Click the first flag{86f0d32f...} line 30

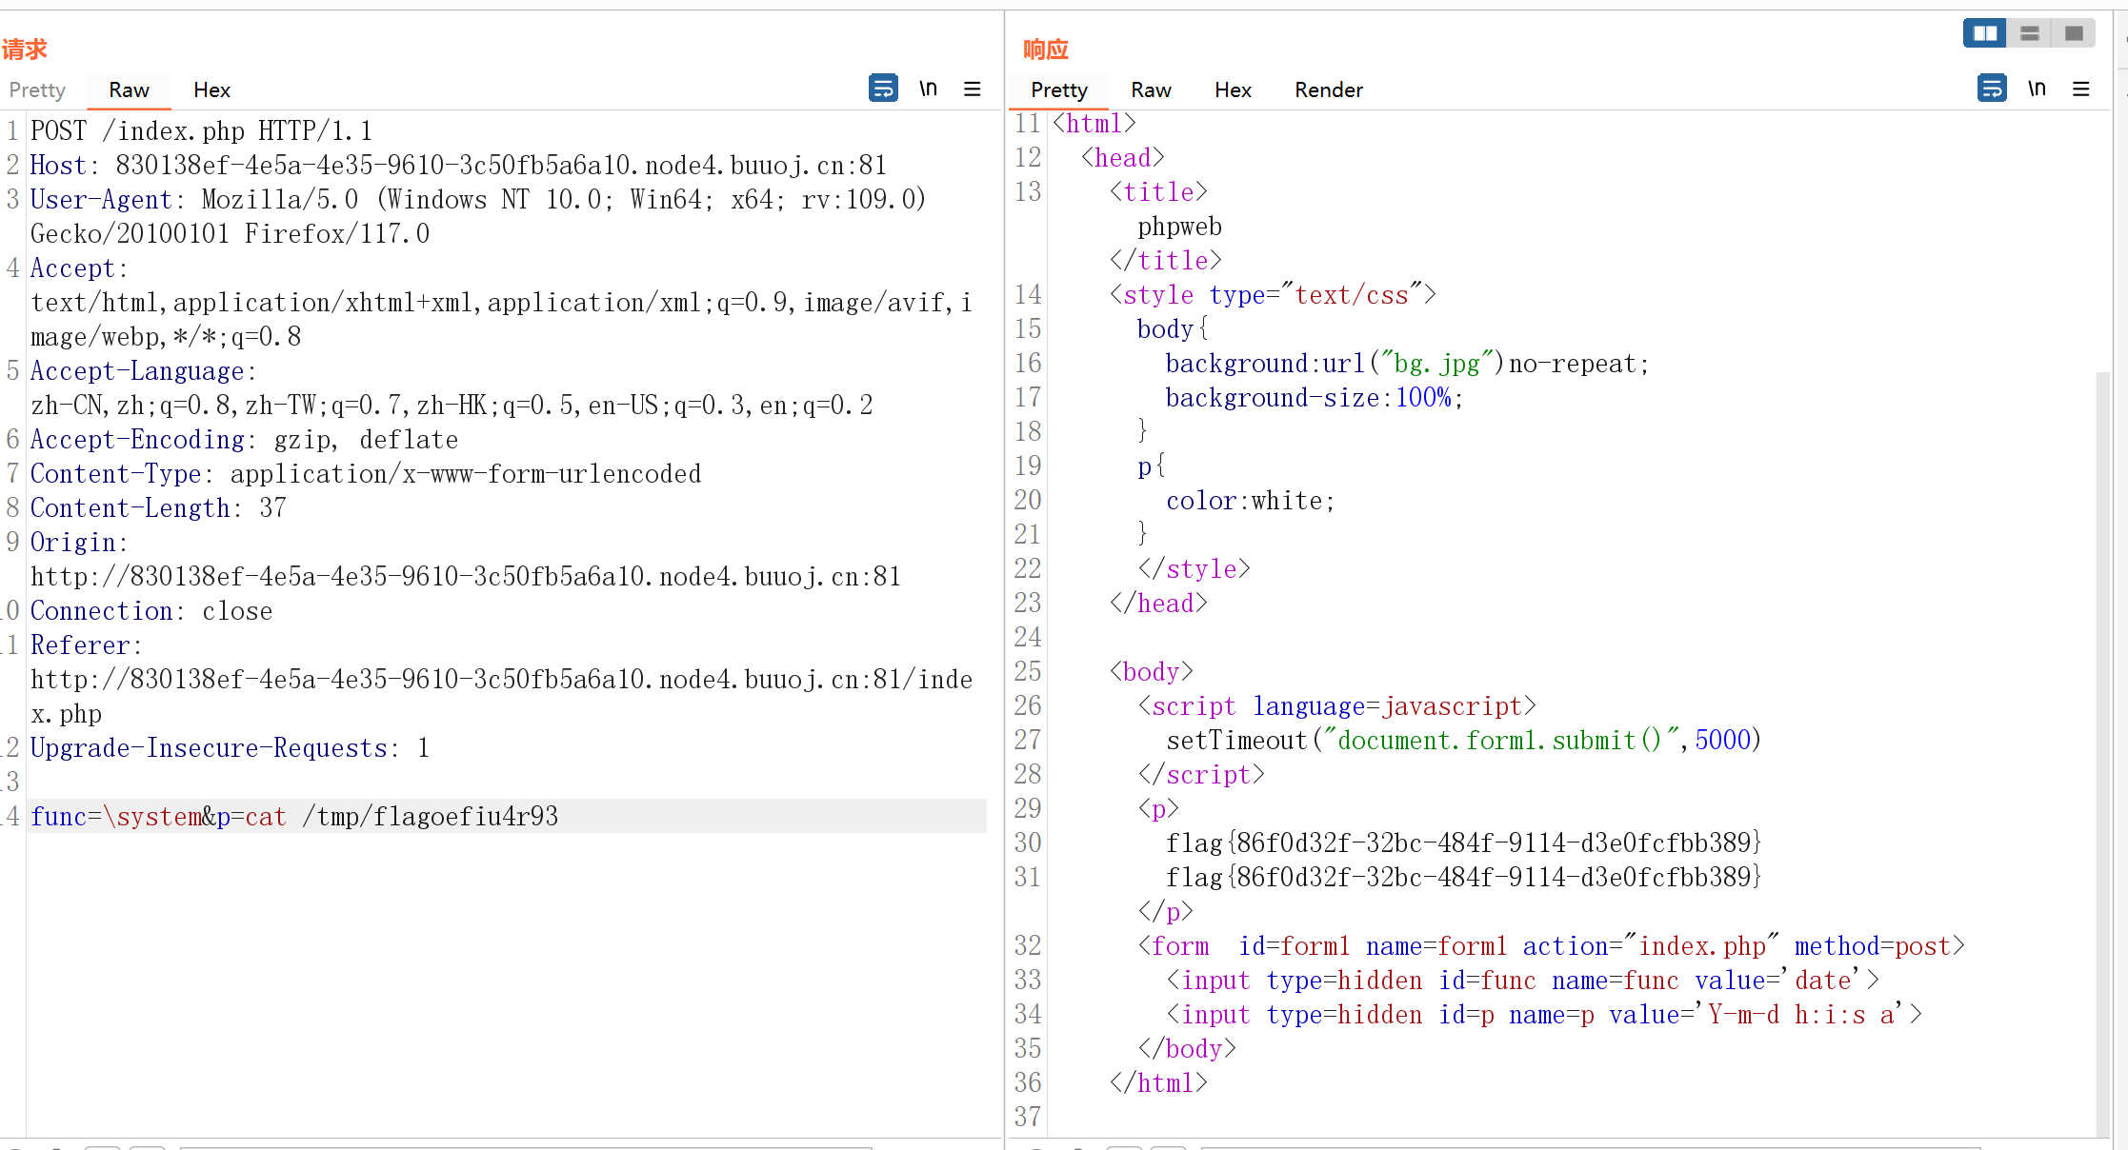coord(1464,843)
